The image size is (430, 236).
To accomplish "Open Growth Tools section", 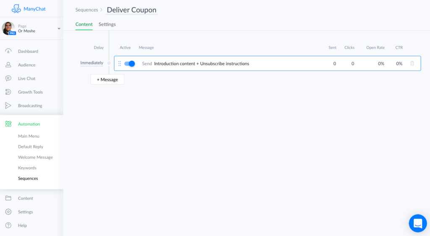I will click(30, 92).
